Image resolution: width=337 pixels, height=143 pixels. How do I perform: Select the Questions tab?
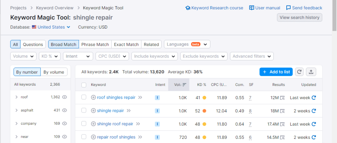33,44
